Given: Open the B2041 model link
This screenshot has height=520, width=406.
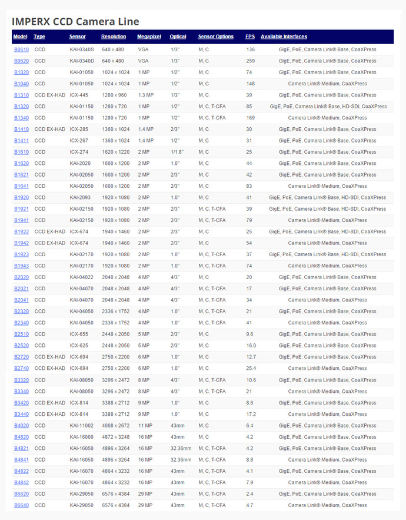Looking at the screenshot, I should tap(22, 300).
